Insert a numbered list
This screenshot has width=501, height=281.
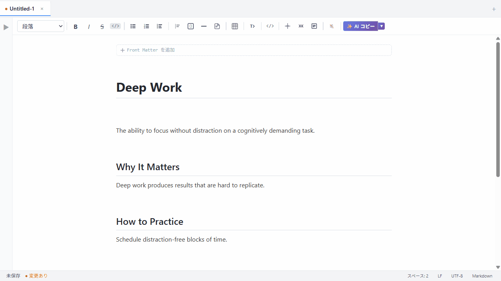click(x=146, y=26)
